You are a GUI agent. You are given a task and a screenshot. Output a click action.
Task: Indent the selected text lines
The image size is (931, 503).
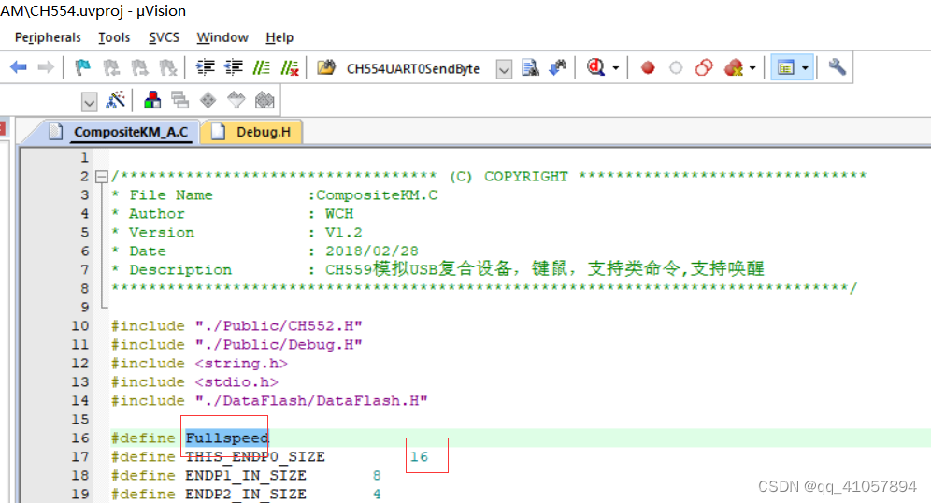click(206, 67)
